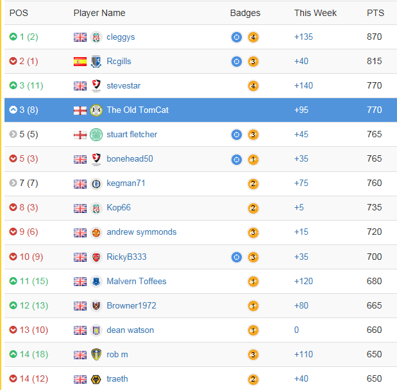Click the blue badge in stuart fletcher's row

pyautogui.click(x=237, y=135)
